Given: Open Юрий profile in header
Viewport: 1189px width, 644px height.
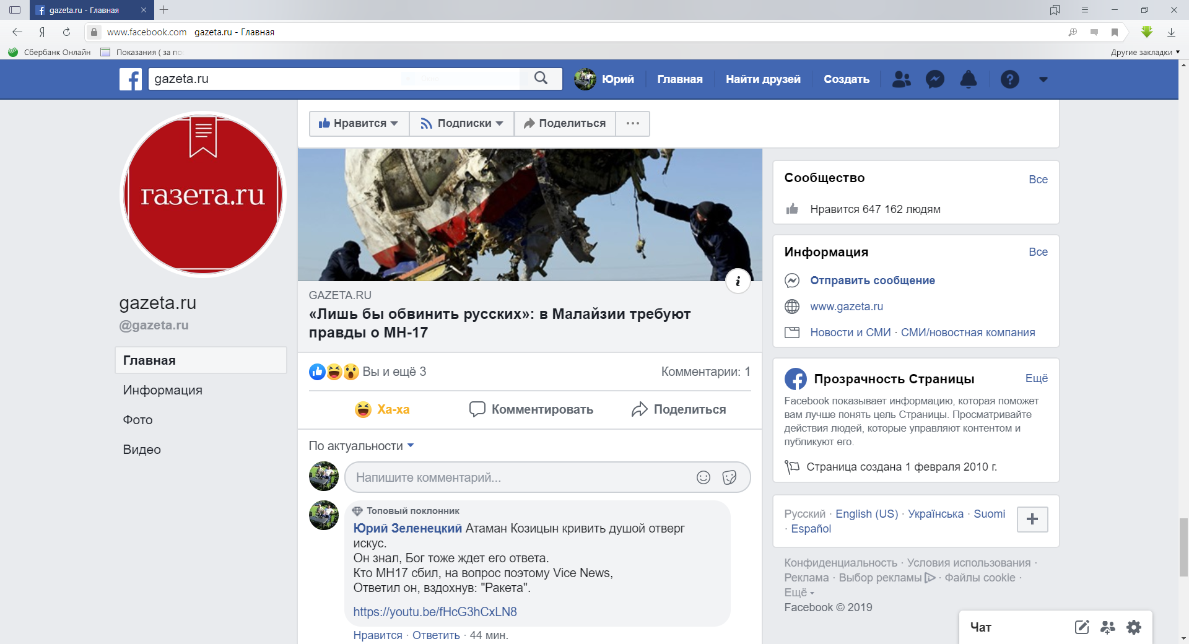Looking at the screenshot, I should (x=604, y=79).
